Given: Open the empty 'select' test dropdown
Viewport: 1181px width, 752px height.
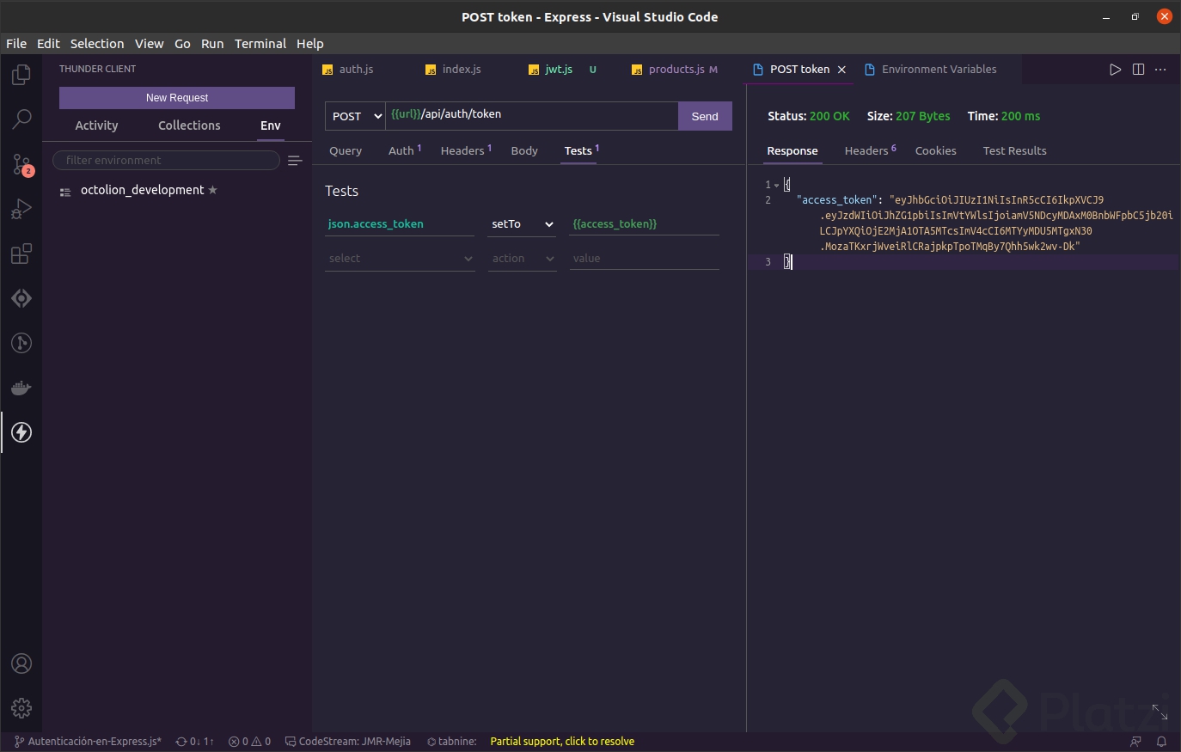Looking at the screenshot, I should pyautogui.click(x=400, y=259).
